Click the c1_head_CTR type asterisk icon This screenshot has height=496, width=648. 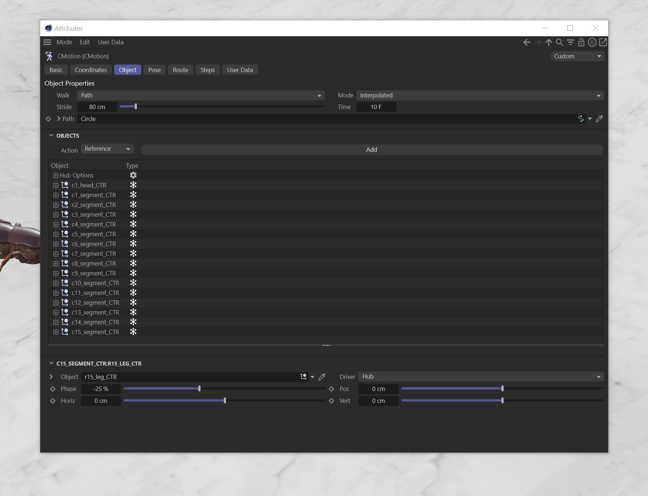tap(133, 185)
